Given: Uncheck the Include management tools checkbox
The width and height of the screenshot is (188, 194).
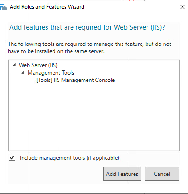Looking at the screenshot, I should [12, 158].
